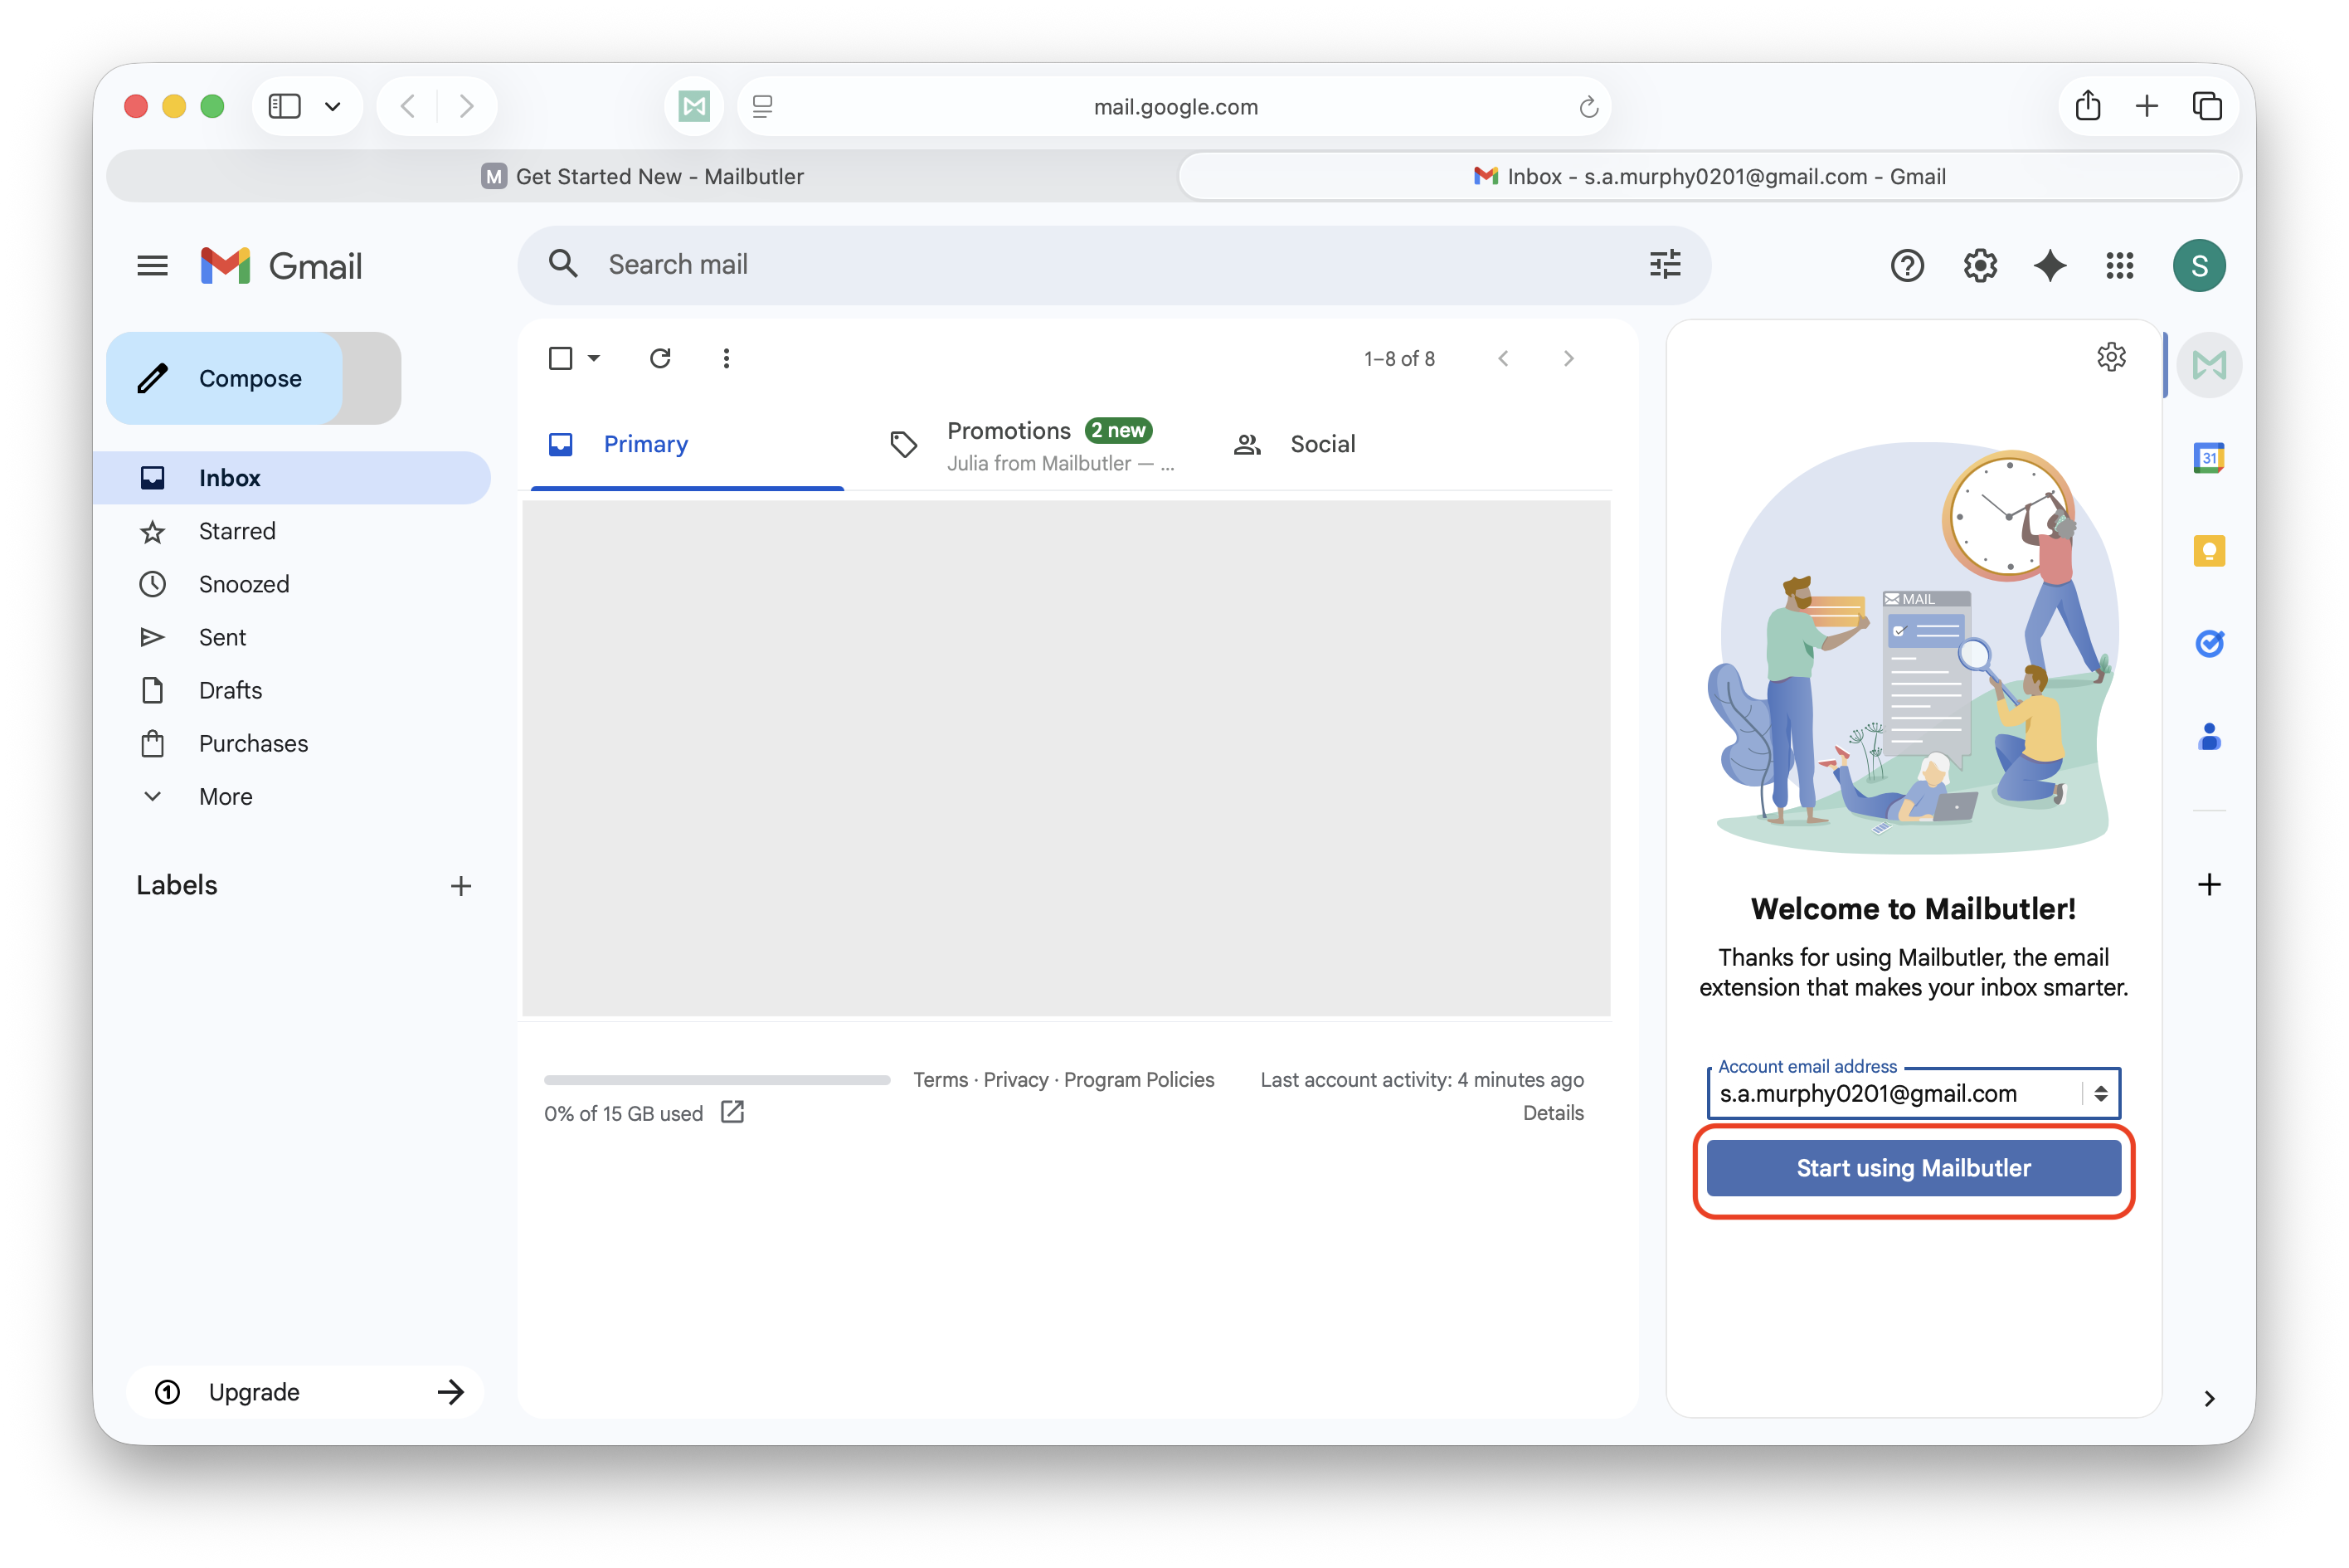Go back in Safari history
2349x1568 pixels.
pyautogui.click(x=408, y=106)
